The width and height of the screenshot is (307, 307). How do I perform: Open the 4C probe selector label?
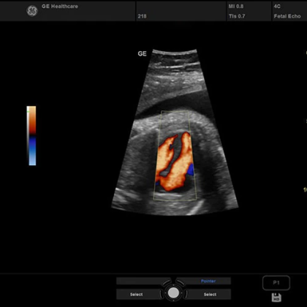277,6
